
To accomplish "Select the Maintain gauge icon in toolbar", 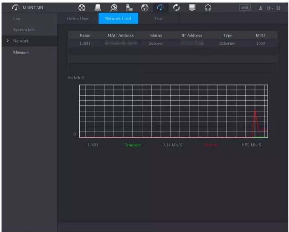I will click(x=160, y=8).
